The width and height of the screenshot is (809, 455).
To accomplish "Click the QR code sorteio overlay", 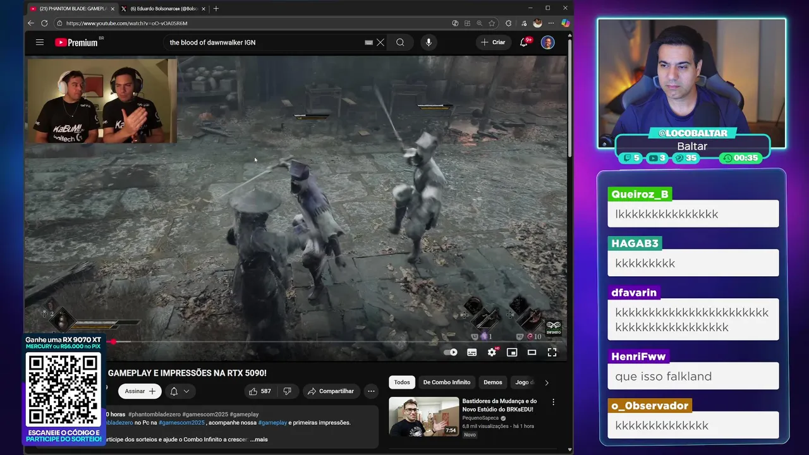I will pyautogui.click(x=63, y=389).
